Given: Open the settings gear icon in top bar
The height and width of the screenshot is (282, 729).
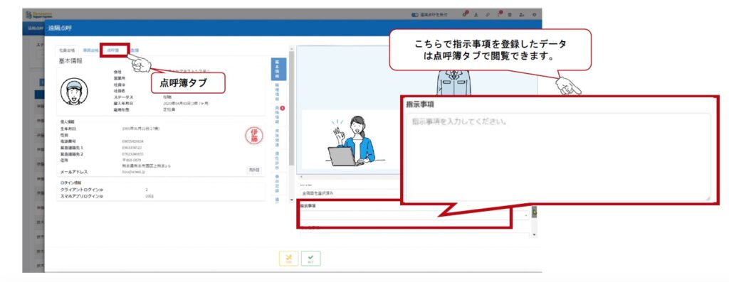Looking at the screenshot, I should click(534, 15).
